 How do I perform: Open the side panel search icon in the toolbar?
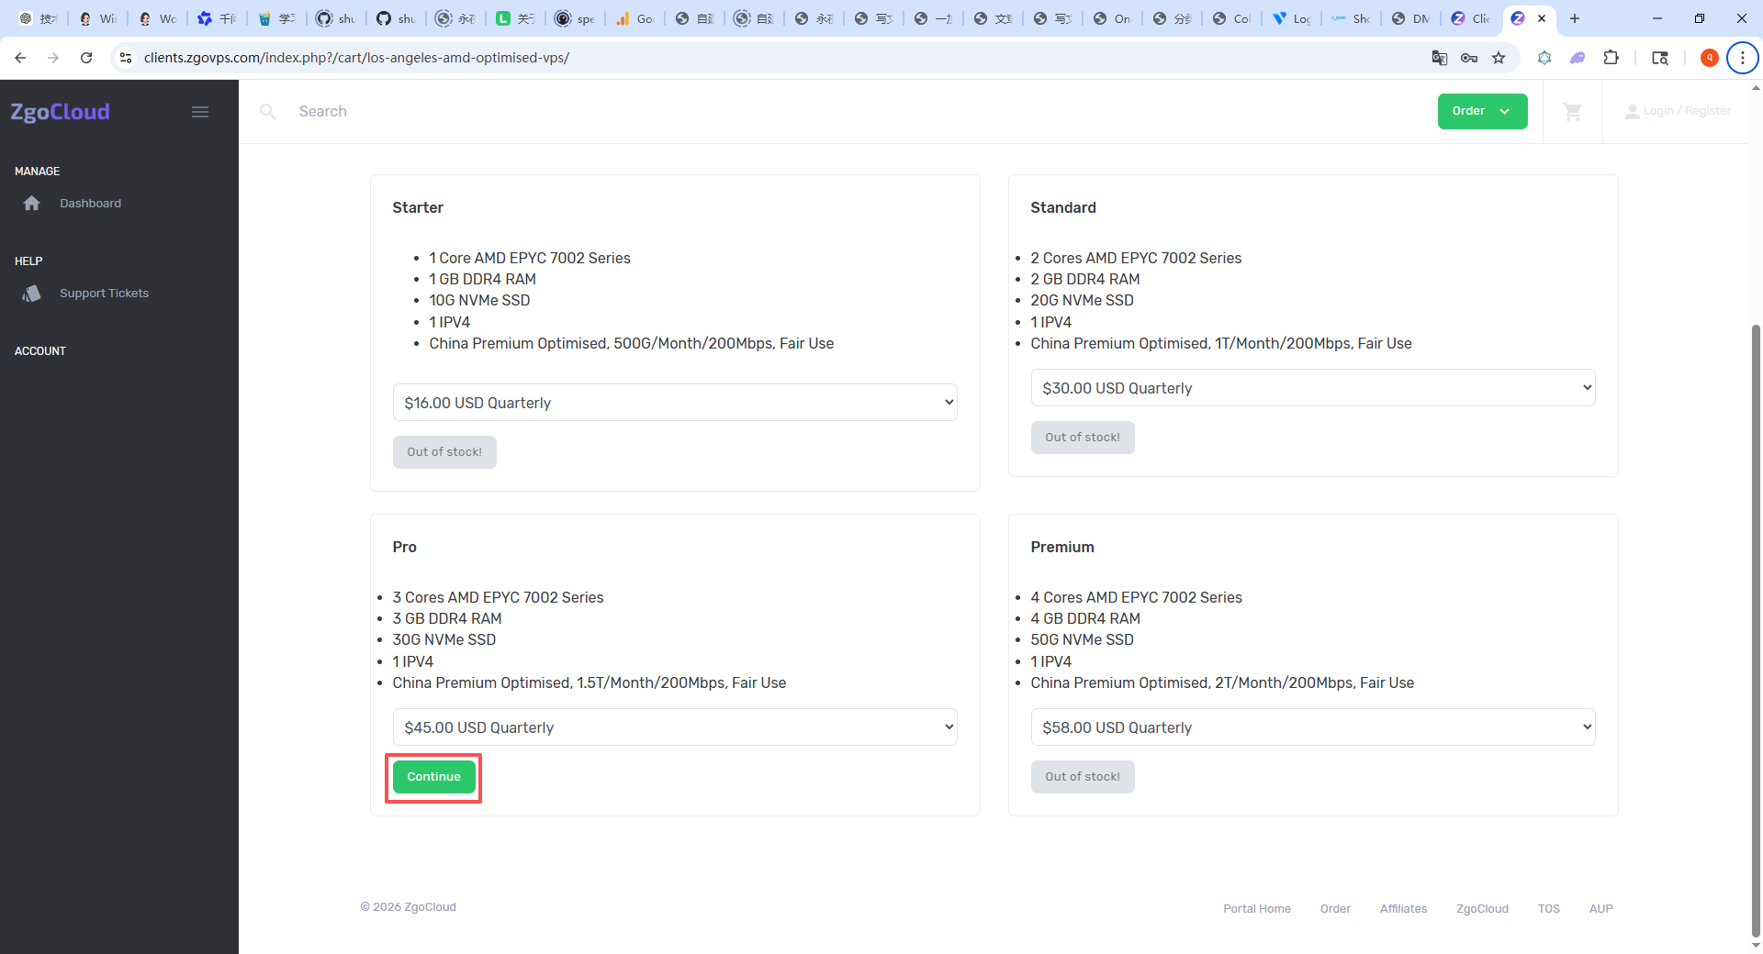click(1660, 58)
